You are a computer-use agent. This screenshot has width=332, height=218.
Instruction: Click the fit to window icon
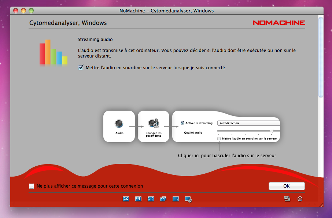pyautogui.click(x=126, y=199)
